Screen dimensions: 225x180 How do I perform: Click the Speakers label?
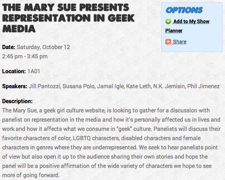click(15, 86)
